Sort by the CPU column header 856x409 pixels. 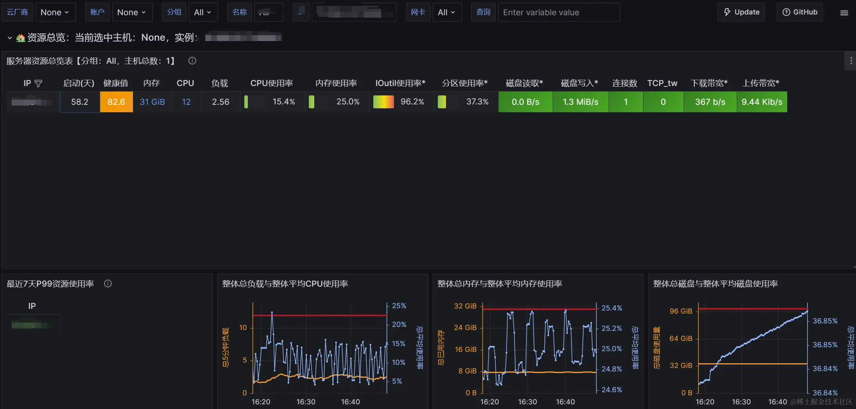pos(185,83)
